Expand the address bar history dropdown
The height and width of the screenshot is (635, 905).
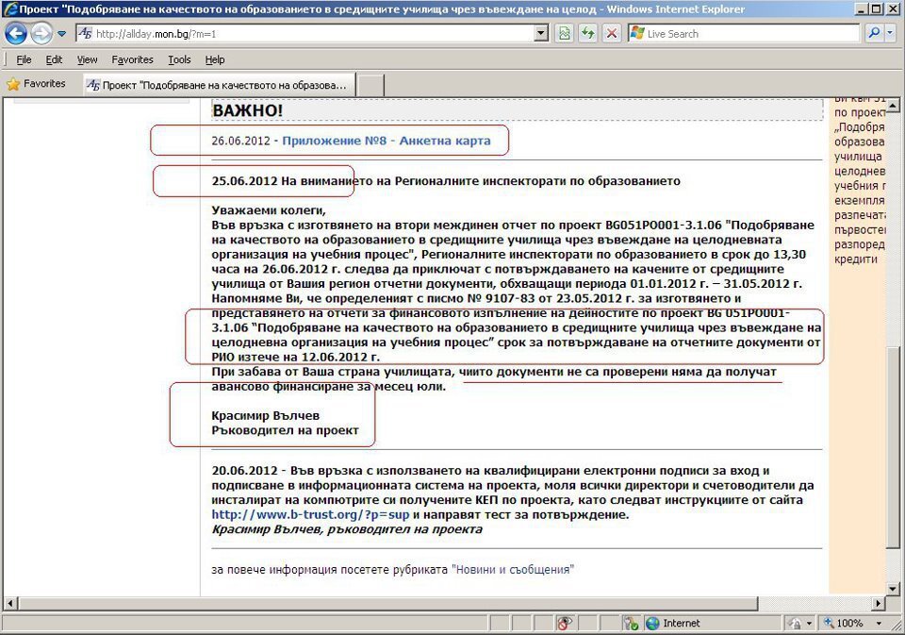541,34
